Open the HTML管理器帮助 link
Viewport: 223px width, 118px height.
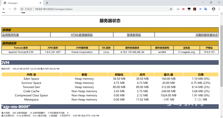(82, 35)
